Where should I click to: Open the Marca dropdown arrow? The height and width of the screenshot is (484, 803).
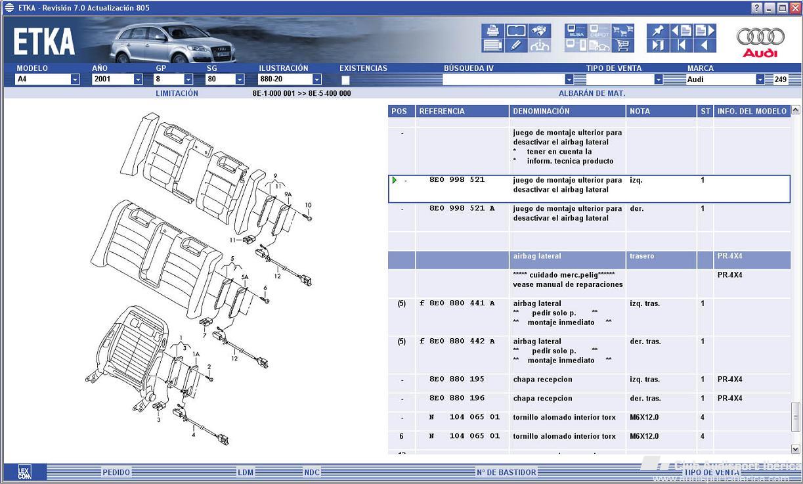[x=760, y=79]
